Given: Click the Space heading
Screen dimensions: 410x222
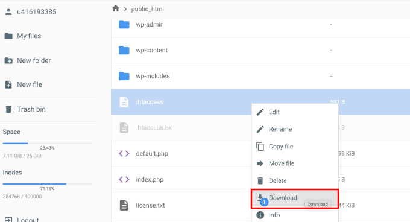Looking at the screenshot, I should click(11, 132).
